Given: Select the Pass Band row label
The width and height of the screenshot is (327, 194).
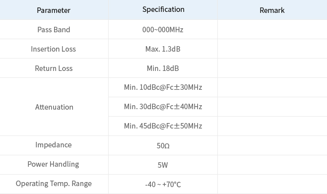Looking at the screenshot, I should 54,30.
